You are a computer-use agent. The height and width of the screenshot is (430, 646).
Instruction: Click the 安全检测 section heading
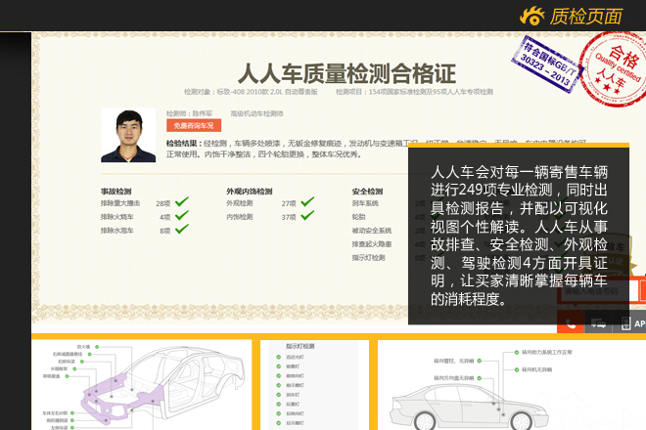(x=367, y=192)
